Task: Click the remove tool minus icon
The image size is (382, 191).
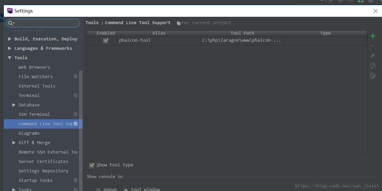Action: pos(373,46)
